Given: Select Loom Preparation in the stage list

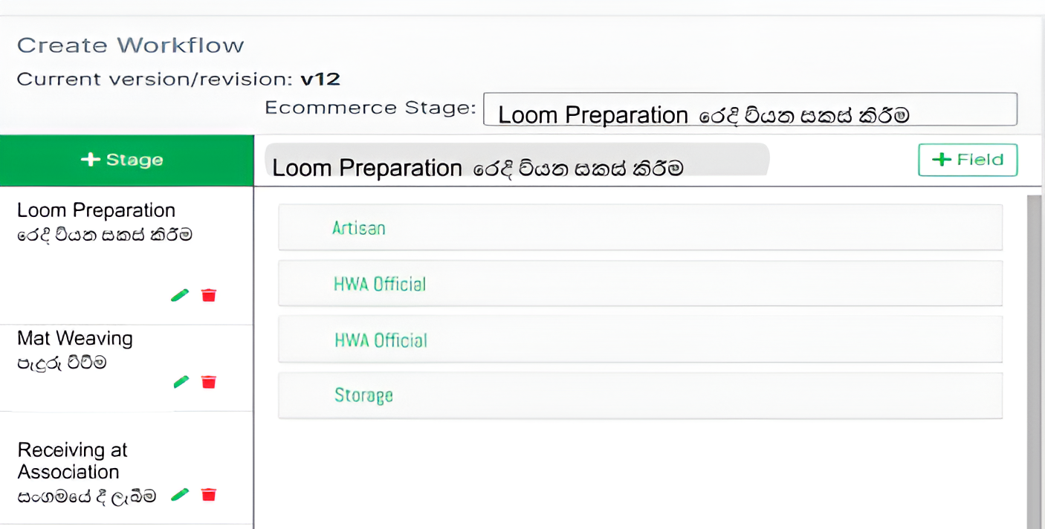Looking at the screenshot, I should click(x=97, y=221).
